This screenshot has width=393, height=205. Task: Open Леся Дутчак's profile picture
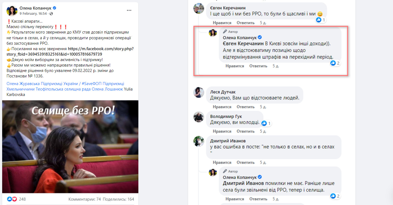199,93
